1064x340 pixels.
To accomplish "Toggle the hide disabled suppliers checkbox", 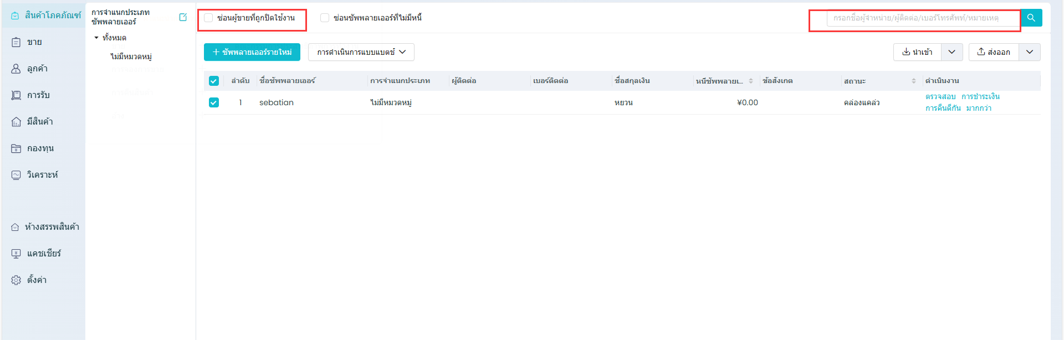I will 209,18.
